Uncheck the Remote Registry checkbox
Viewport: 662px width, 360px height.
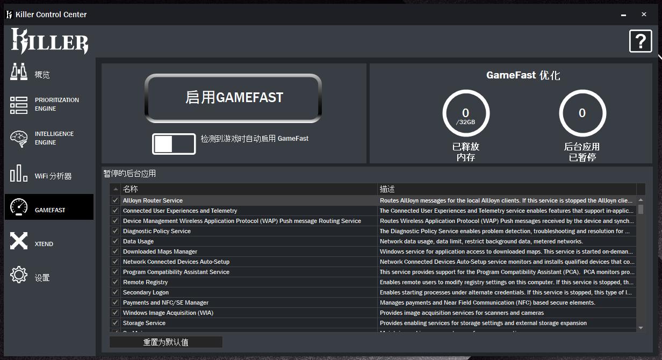[x=115, y=282]
